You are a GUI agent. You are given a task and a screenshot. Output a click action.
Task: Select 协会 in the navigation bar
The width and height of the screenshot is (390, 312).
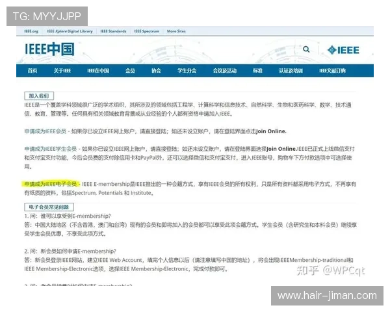coord(156,71)
